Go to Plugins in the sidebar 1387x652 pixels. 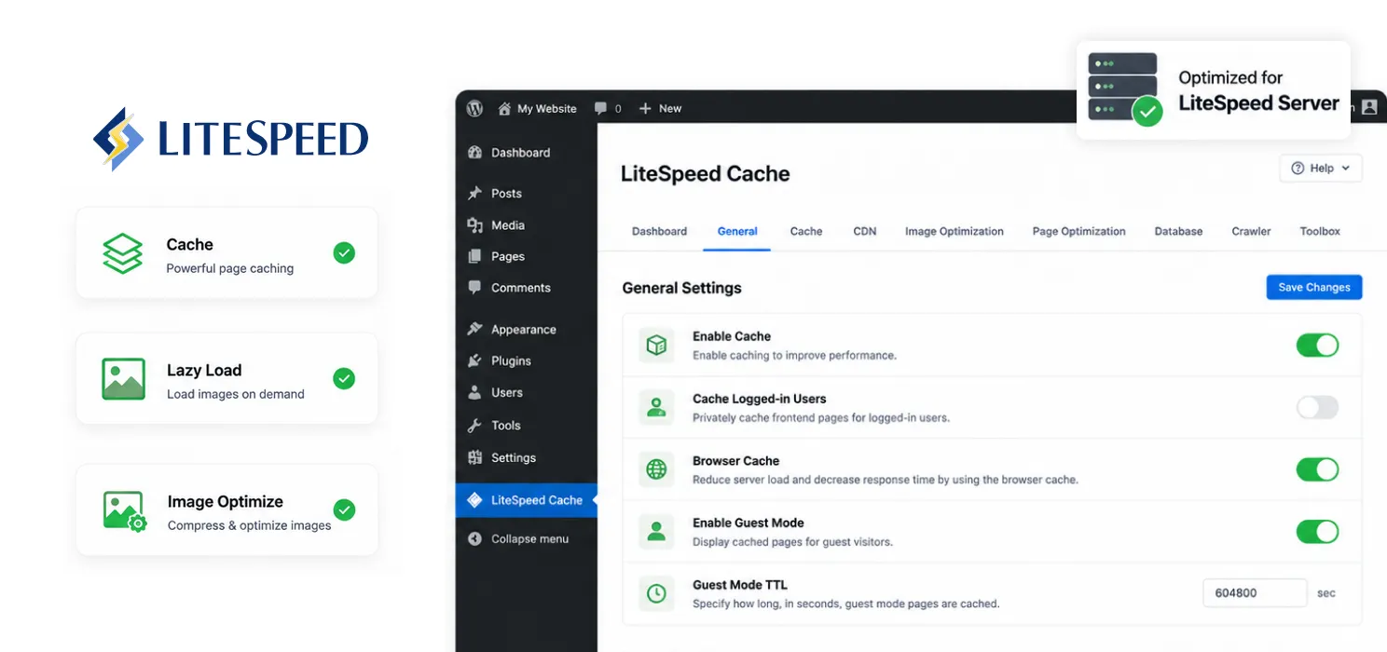pyautogui.click(x=526, y=360)
